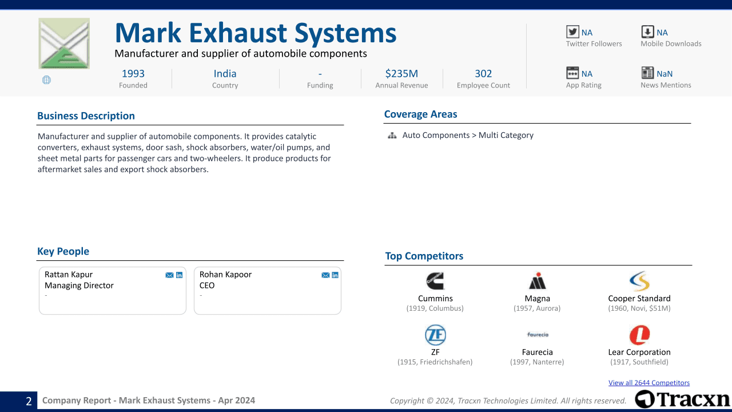
Task: Open Rohan Kapoor's LinkedIn profile
Action: click(335, 275)
